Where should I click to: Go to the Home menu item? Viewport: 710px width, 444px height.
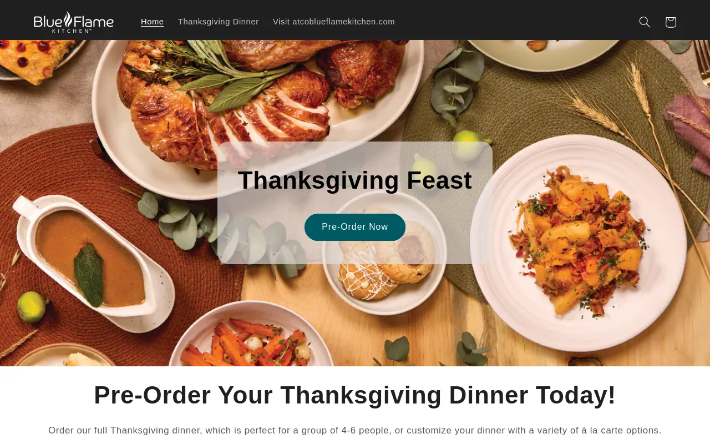tap(152, 22)
